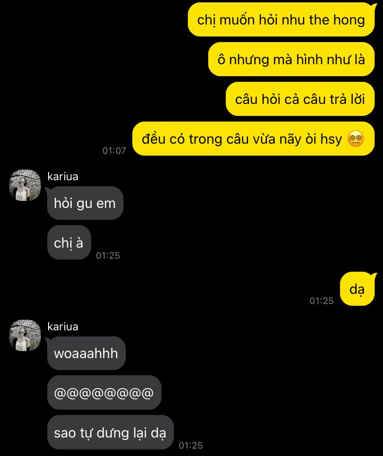Tap kariua's avatar beside 'hỏi gu em'

[x=25, y=185]
